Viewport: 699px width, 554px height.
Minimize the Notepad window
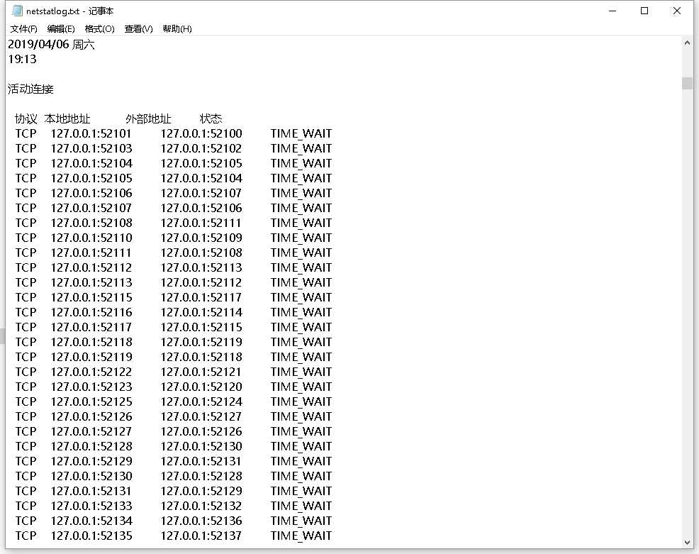click(x=613, y=11)
